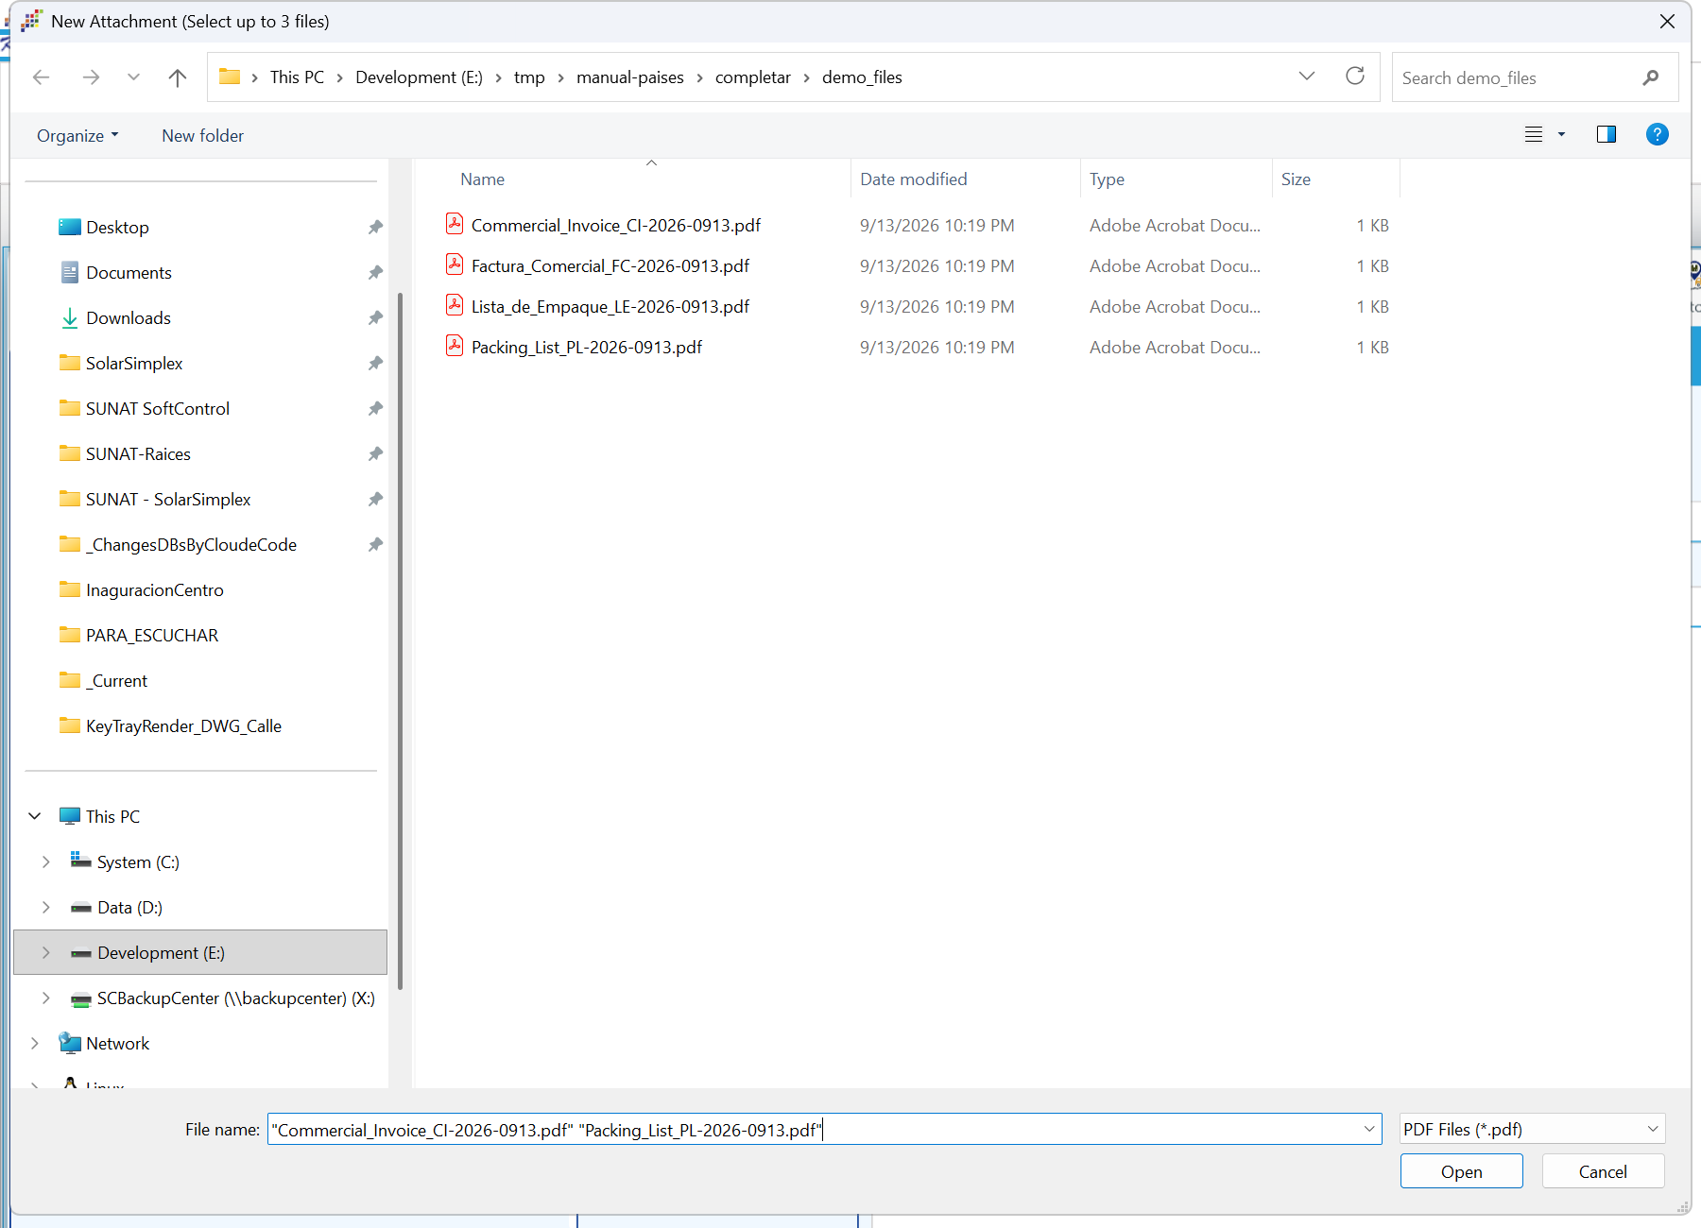Open the address bar history dropdown

pyautogui.click(x=1307, y=77)
